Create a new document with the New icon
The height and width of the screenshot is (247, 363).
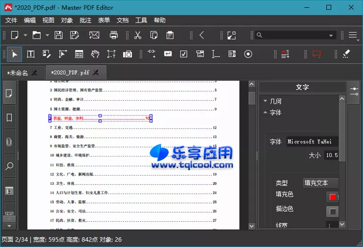coord(15,35)
